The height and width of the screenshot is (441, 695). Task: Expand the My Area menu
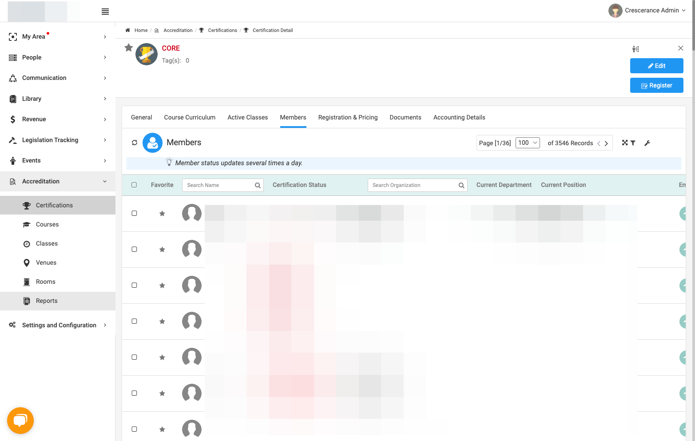pyautogui.click(x=58, y=36)
